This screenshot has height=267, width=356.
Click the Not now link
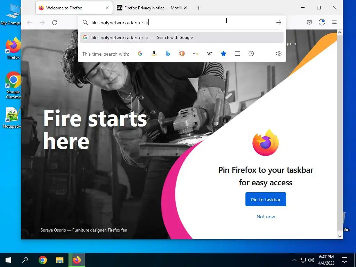click(266, 217)
